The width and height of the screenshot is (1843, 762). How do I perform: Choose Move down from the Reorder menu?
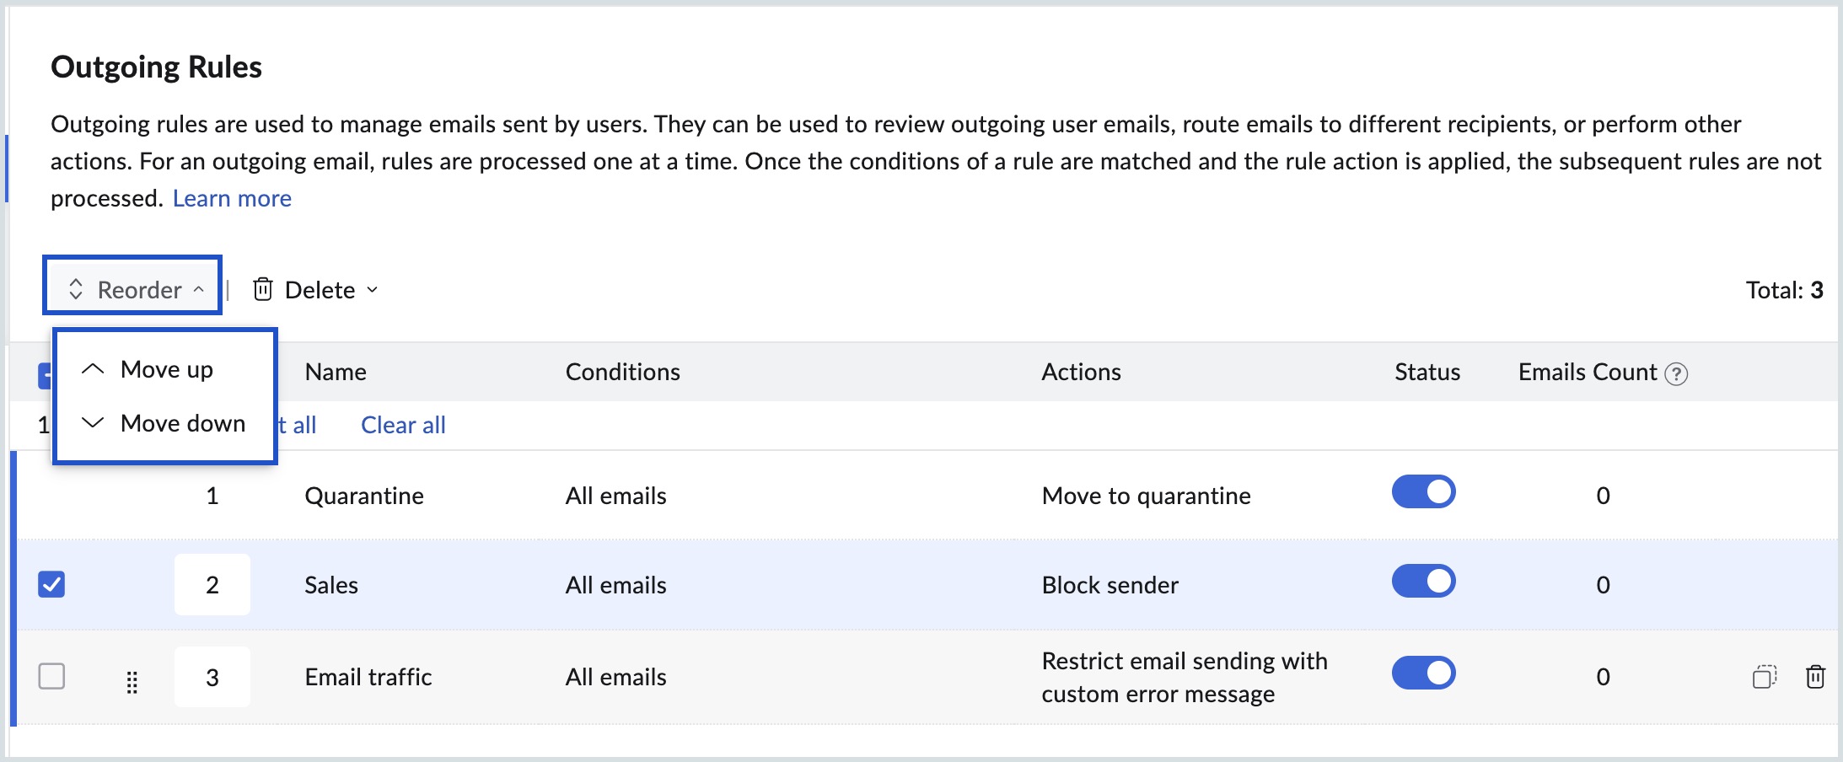[x=183, y=423]
